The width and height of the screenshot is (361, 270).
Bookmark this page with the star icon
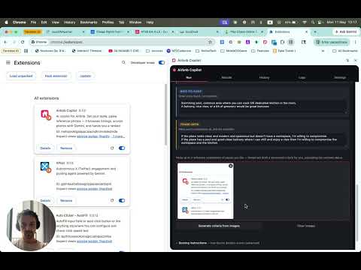210,42
